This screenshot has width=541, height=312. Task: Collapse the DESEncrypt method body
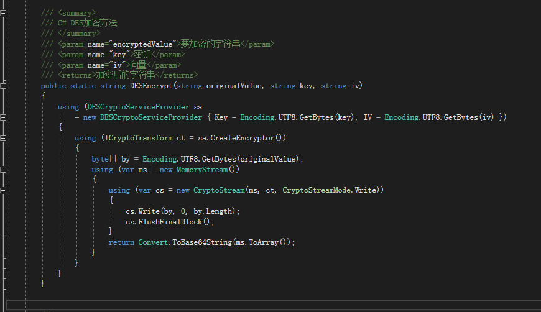tap(3, 86)
